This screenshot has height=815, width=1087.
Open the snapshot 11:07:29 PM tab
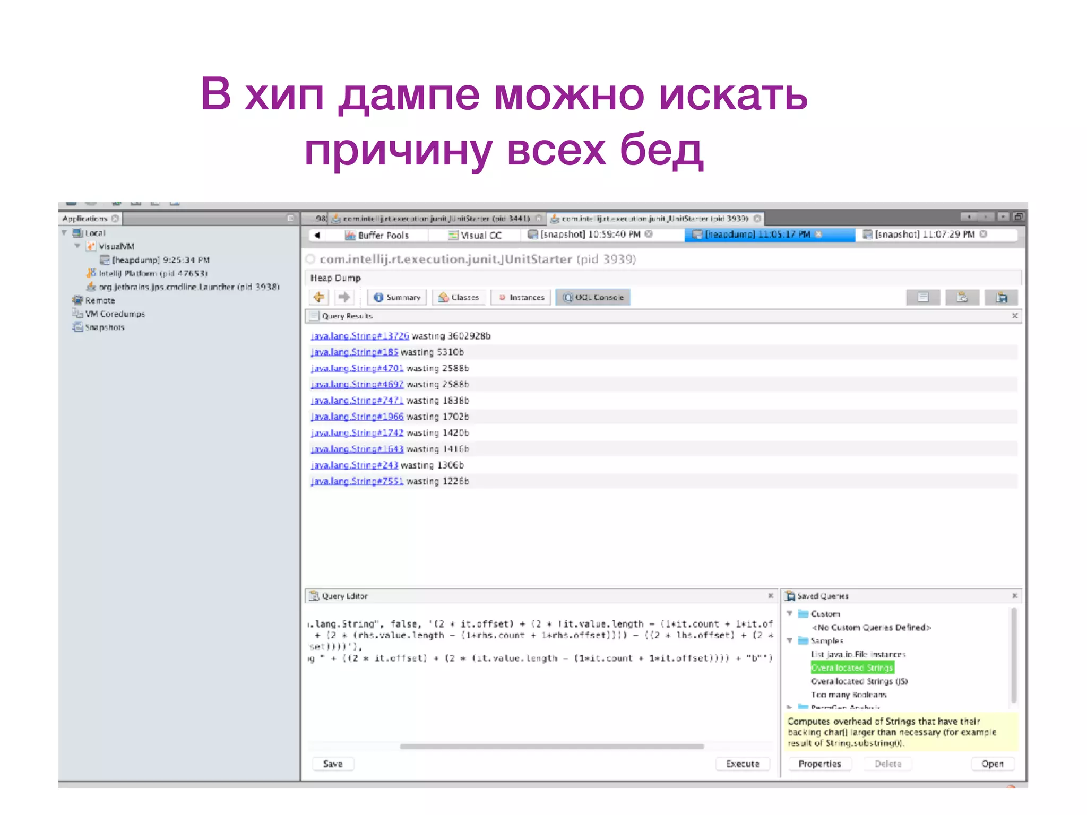pos(924,235)
